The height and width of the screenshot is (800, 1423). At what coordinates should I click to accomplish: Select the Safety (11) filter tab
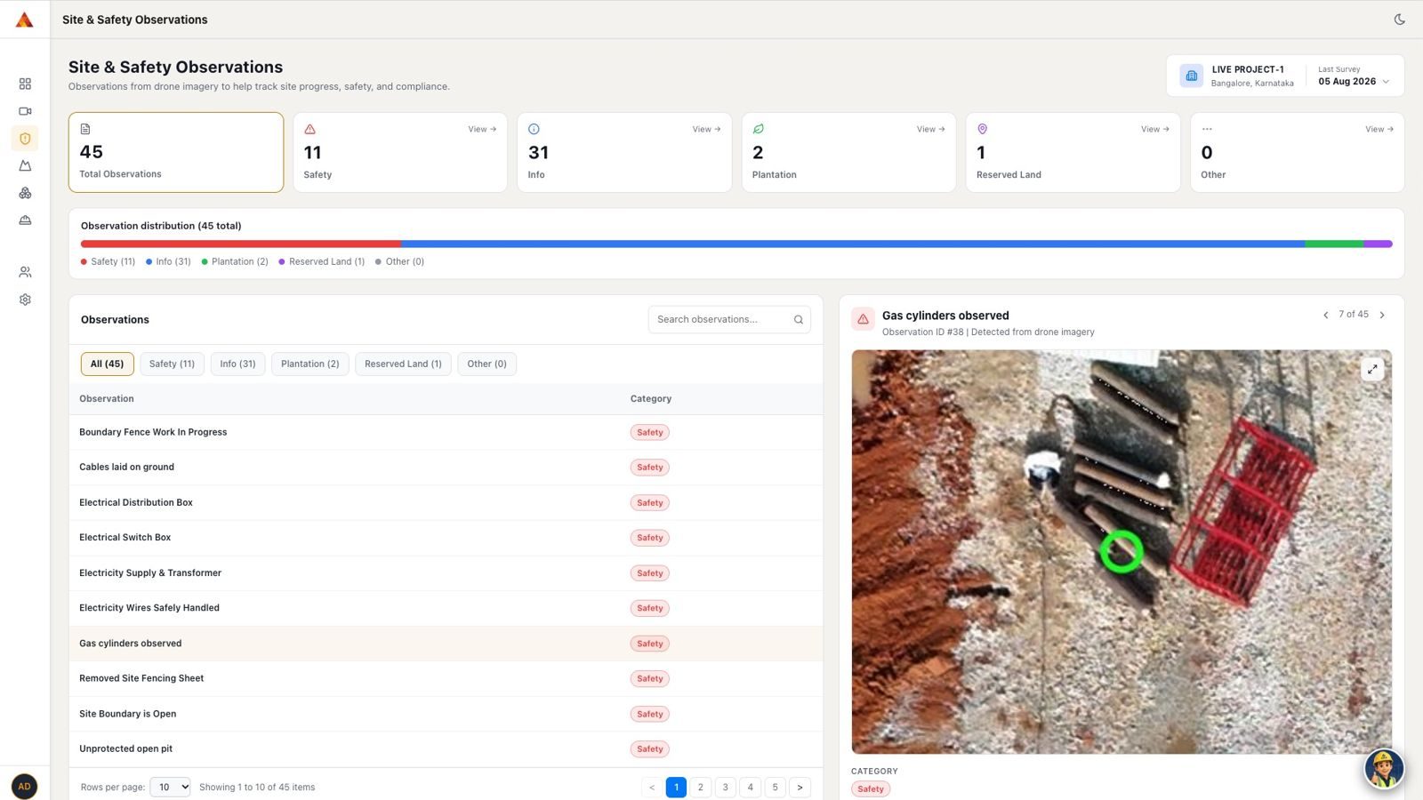[172, 364]
